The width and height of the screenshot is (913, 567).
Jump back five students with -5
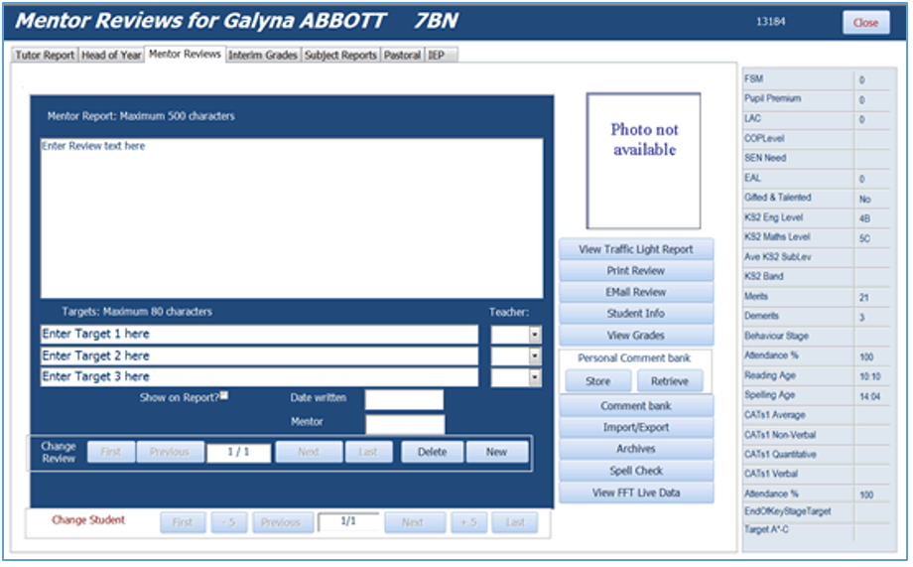click(229, 522)
